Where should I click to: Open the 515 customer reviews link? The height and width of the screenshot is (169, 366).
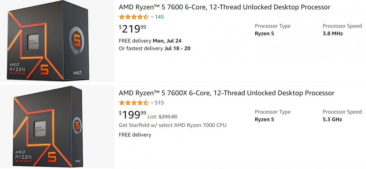click(159, 103)
